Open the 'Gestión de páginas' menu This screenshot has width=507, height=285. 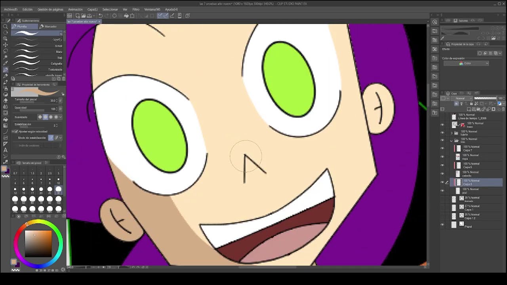click(50, 9)
